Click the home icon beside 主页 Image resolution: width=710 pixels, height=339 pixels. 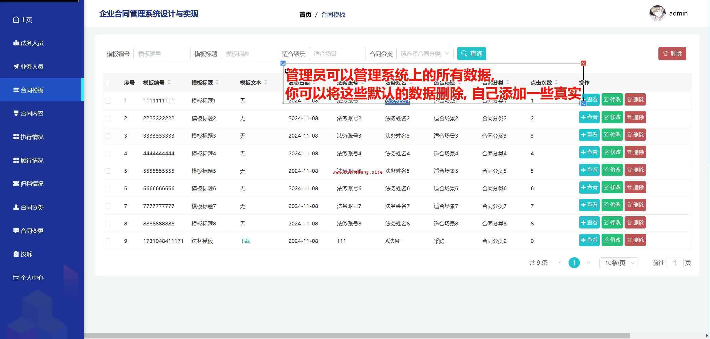pos(16,20)
